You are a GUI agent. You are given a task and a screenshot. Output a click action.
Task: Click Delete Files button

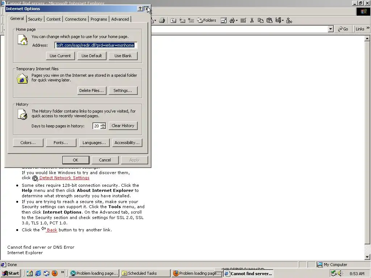point(92,90)
